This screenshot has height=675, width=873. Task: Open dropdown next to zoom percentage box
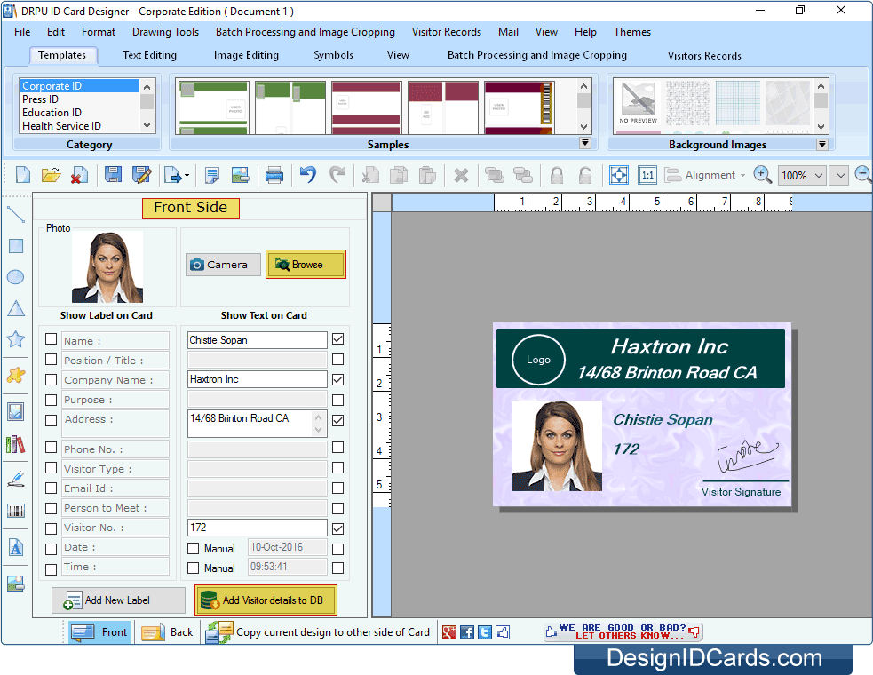[x=840, y=176]
